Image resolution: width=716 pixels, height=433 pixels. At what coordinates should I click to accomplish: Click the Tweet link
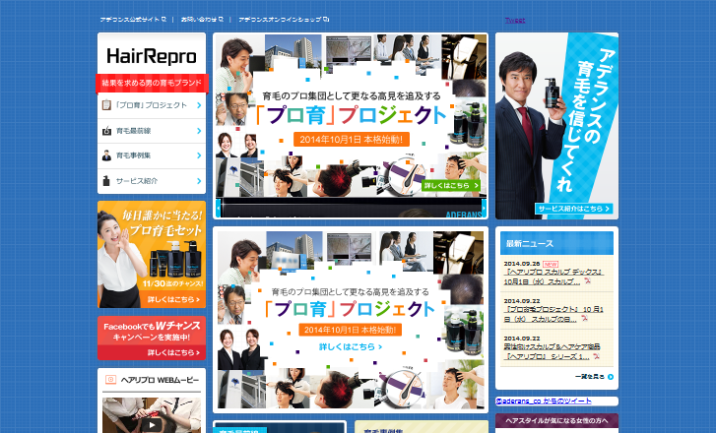click(x=515, y=20)
